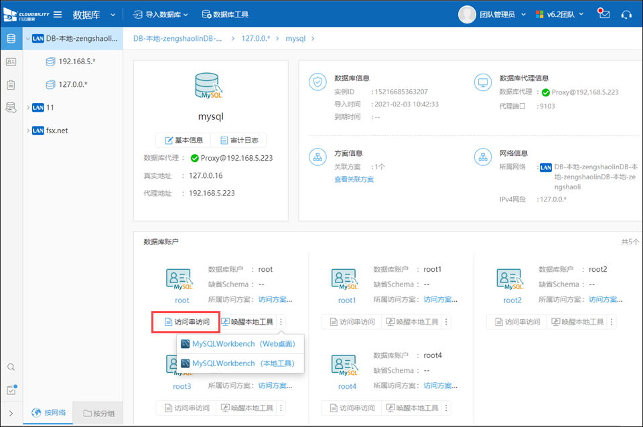The image size is (643, 427).
Task: Open the mail notification icon
Action: pos(604,14)
